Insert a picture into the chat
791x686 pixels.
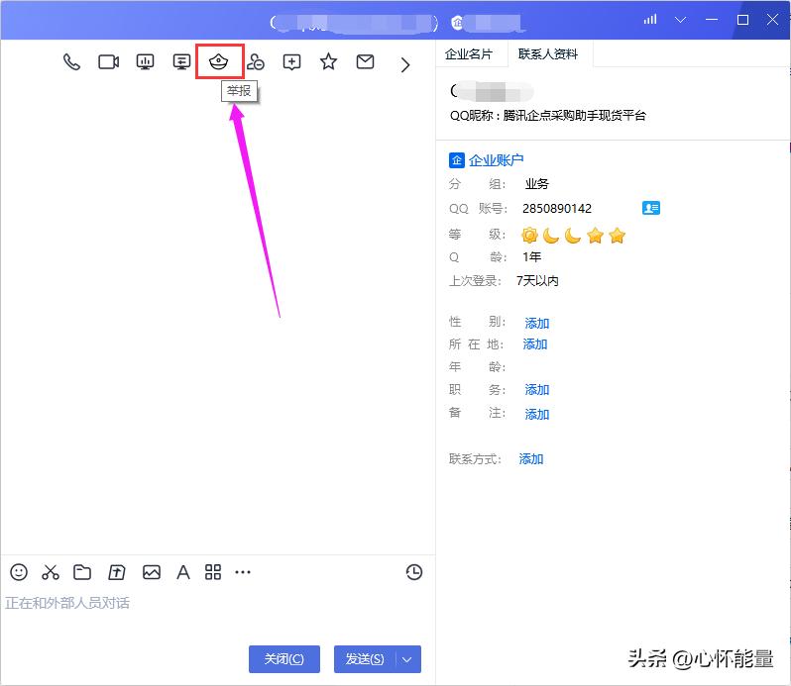tap(151, 572)
